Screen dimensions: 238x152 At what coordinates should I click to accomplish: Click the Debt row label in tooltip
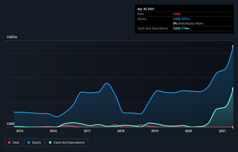tap(141, 14)
